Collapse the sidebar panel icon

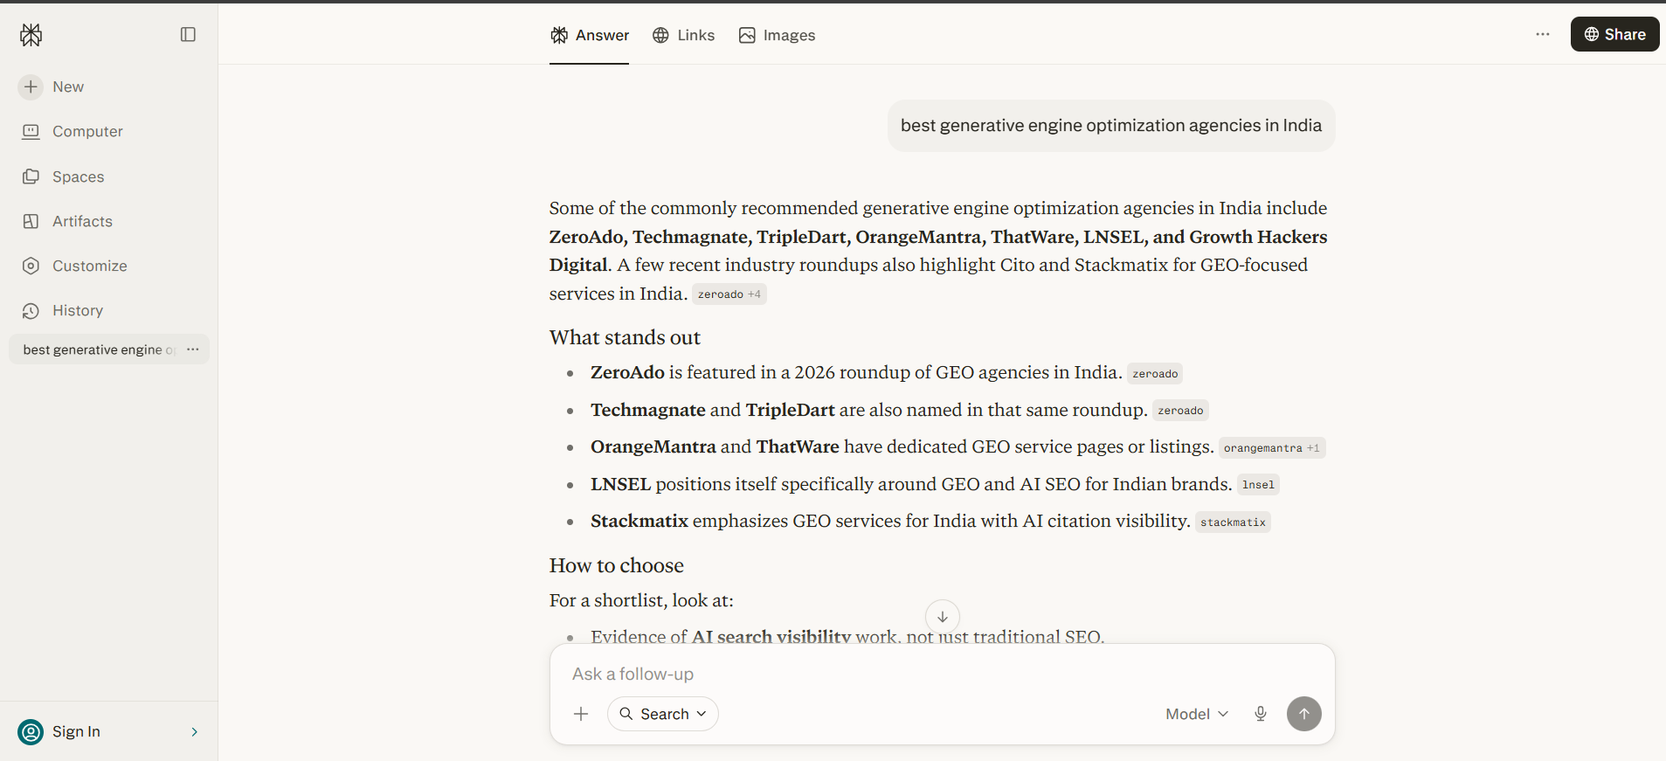pyautogui.click(x=188, y=34)
